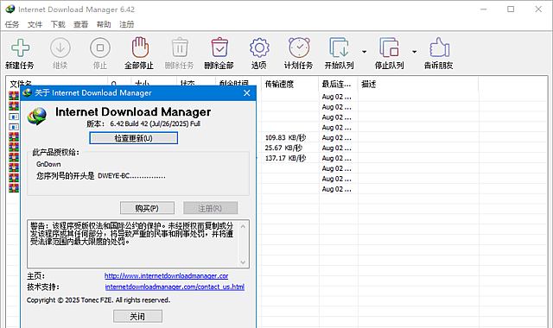Open the contact_us.html support link
This screenshot has width=553, height=328.
(175, 287)
